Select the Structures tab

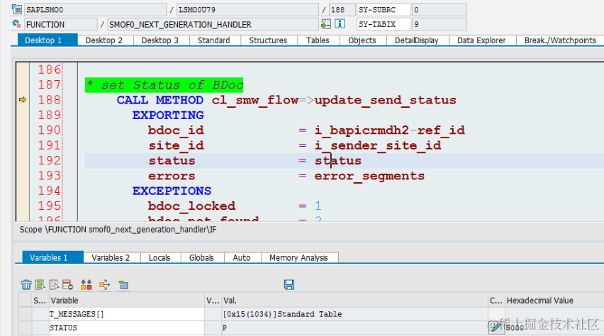tap(268, 40)
